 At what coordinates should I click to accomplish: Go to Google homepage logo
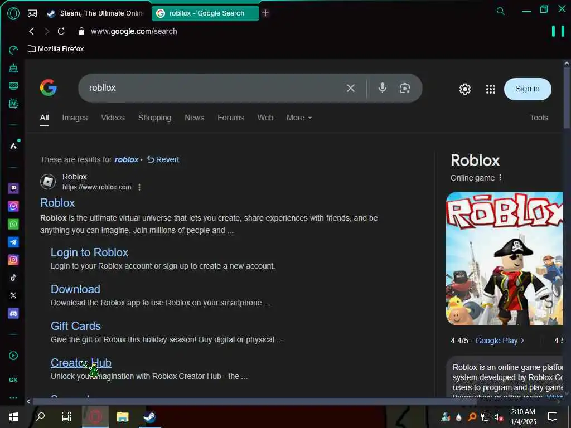[49, 87]
